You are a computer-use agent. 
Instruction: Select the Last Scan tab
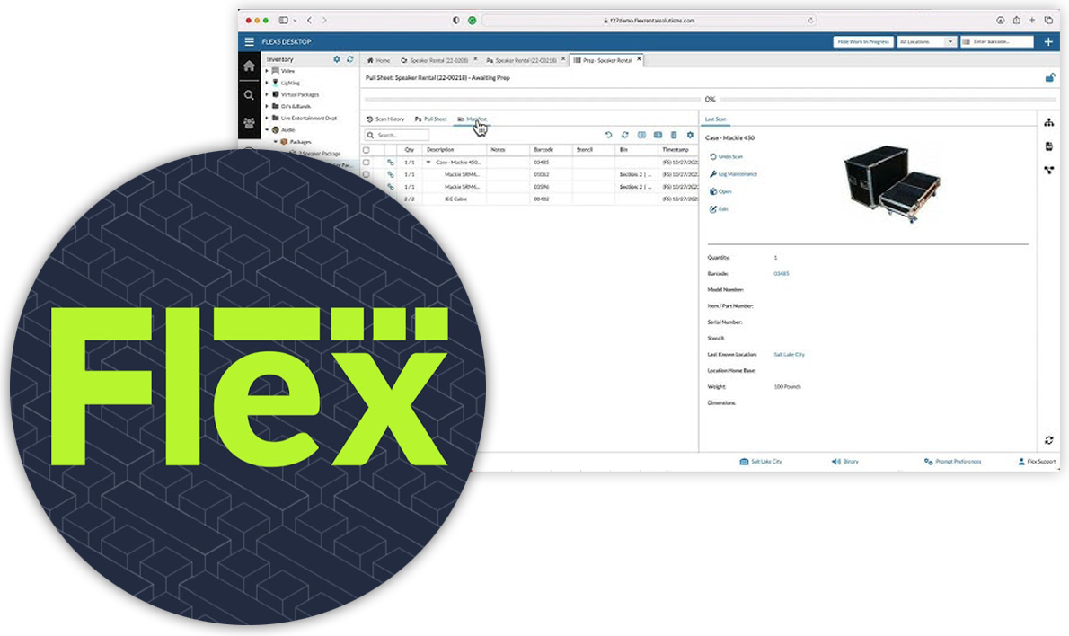pyautogui.click(x=715, y=119)
